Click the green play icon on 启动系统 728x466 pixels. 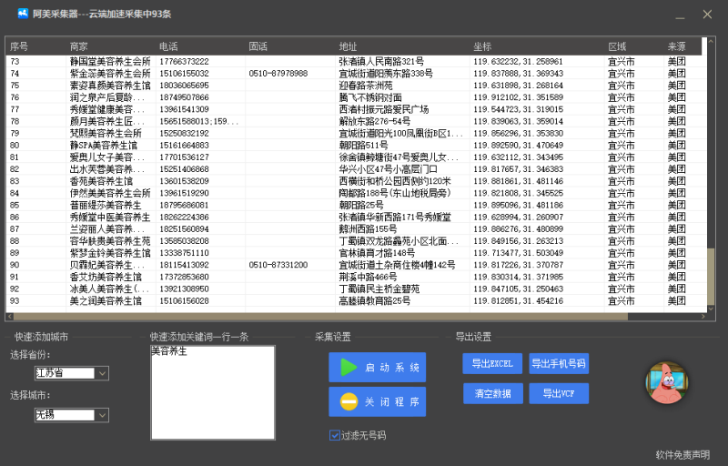[349, 368]
